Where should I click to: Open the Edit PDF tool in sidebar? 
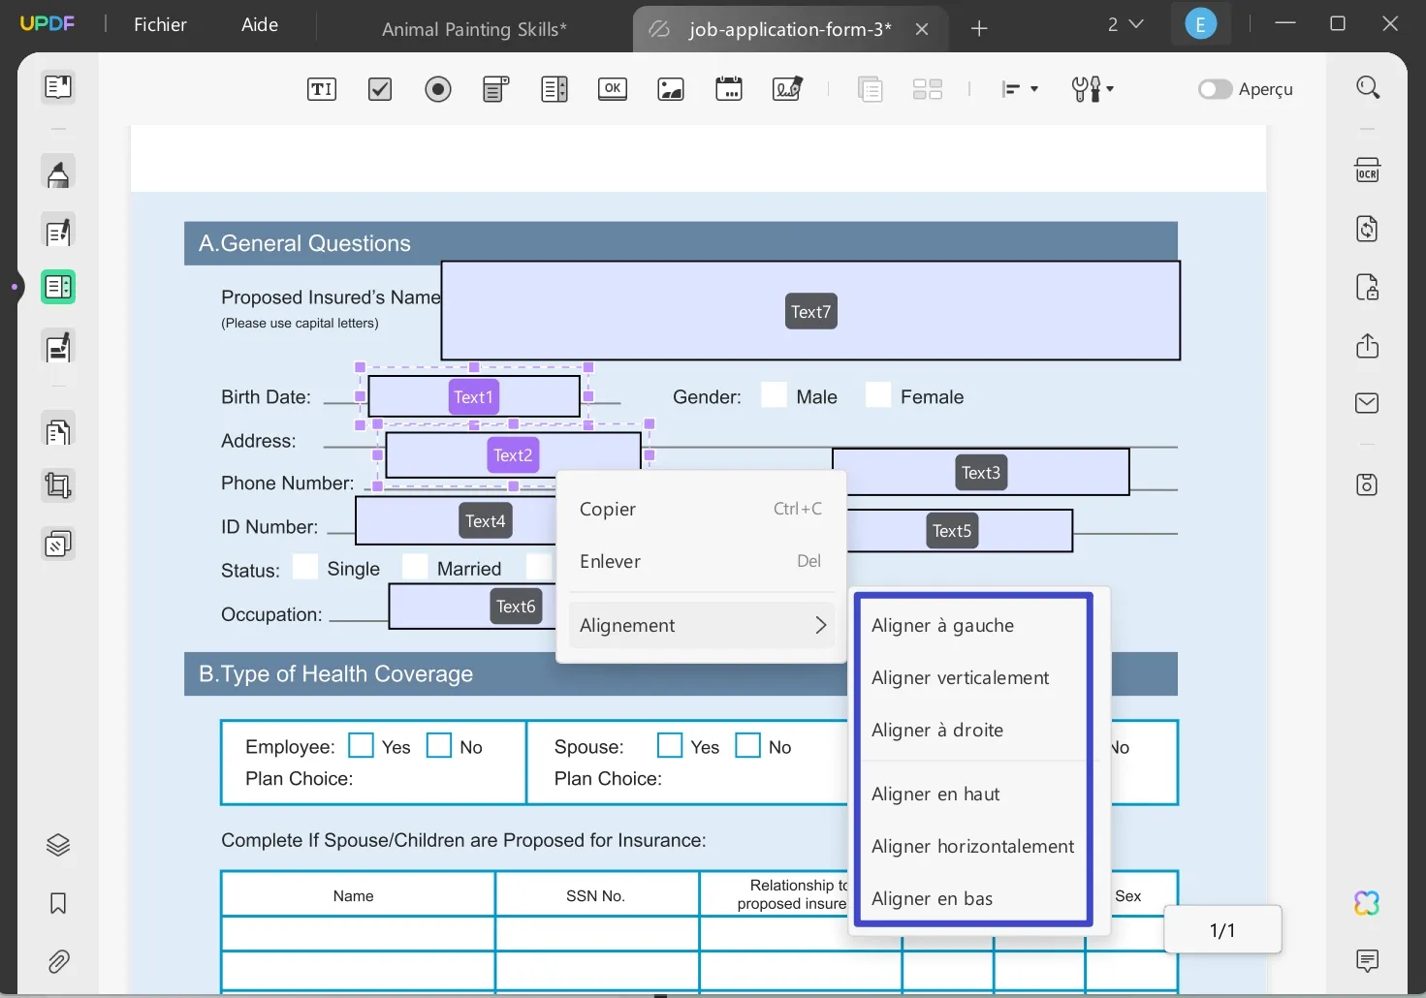click(58, 232)
